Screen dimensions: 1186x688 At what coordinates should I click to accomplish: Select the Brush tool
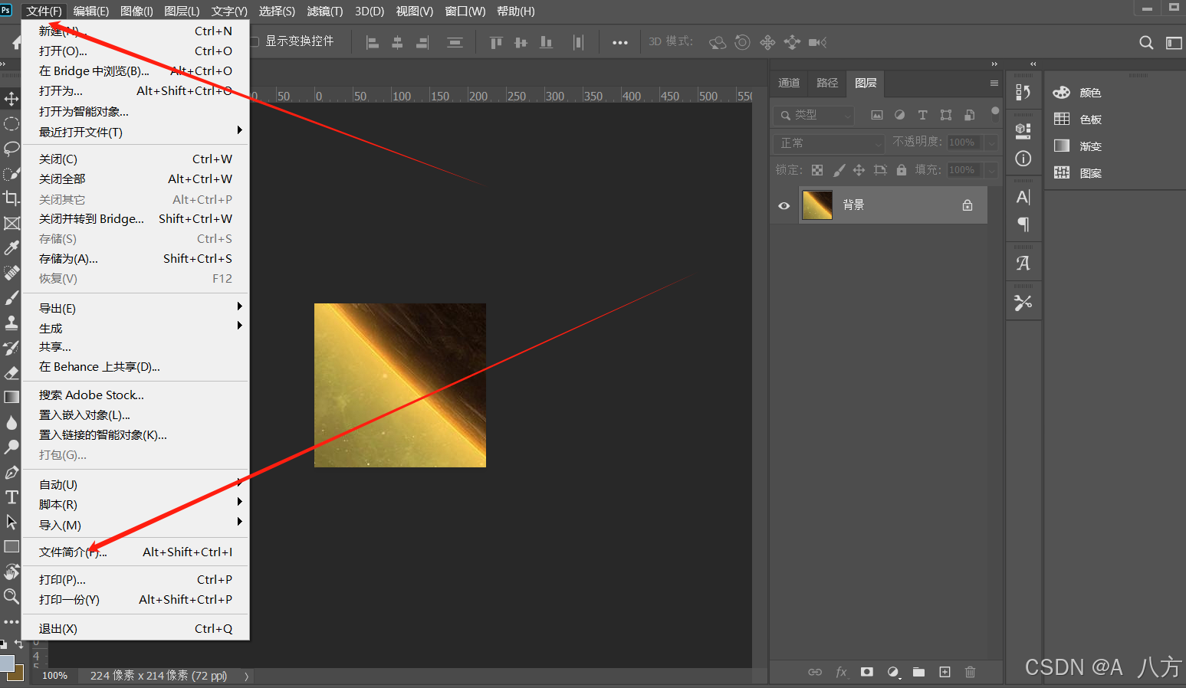point(11,297)
